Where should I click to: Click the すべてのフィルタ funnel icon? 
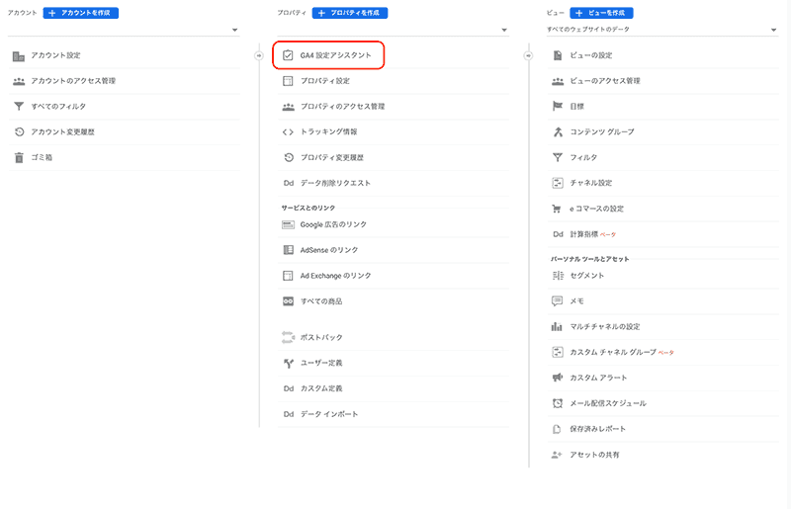19,107
